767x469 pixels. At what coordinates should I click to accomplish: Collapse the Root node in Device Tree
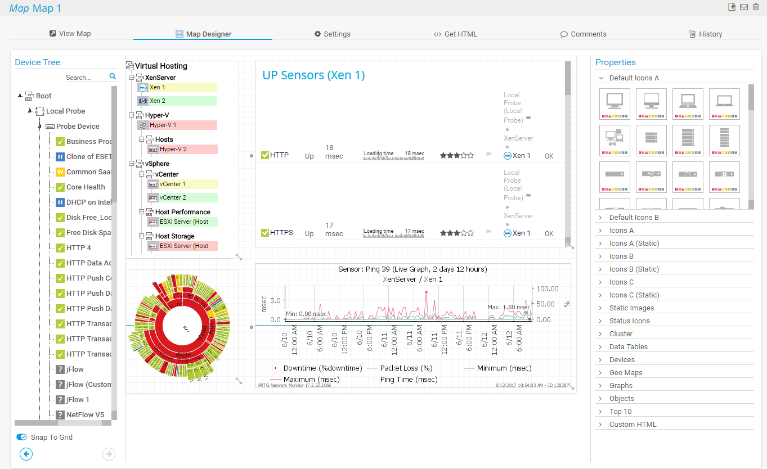click(20, 96)
